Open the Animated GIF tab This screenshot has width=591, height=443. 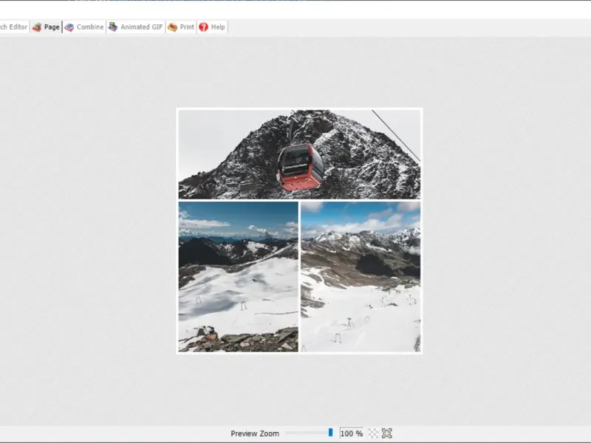tap(136, 27)
